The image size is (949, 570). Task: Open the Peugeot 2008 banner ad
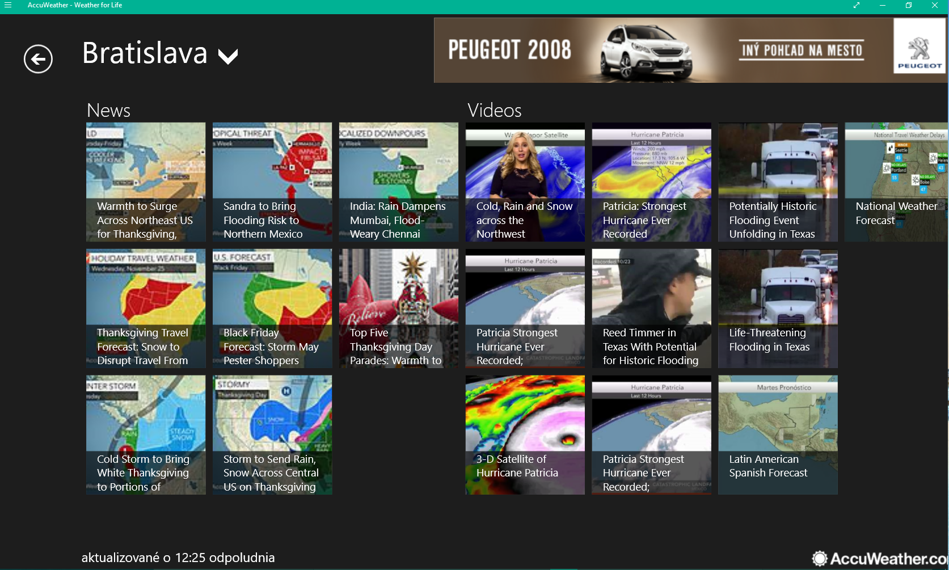coord(690,50)
